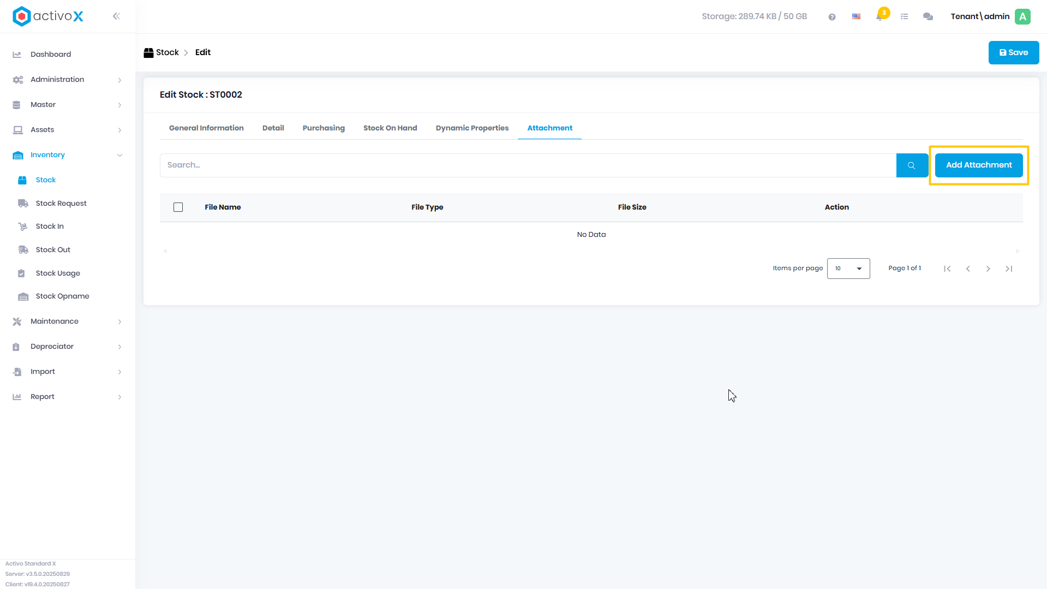The height and width of the screenshot is (589, 1047).
Task: Expand the Report menu chevron
Action: 119,397
